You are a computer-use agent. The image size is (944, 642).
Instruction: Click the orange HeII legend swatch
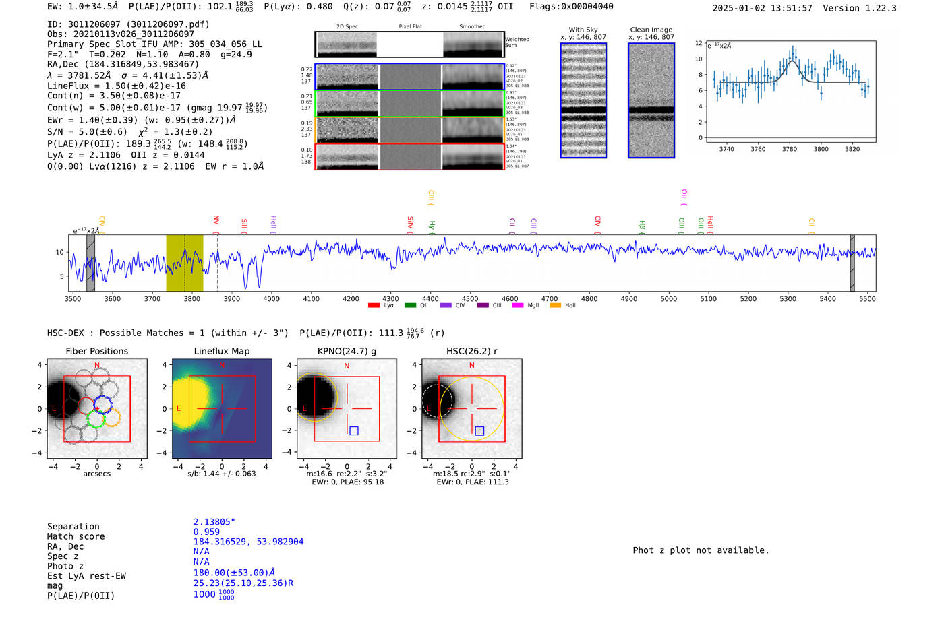(x=555, y=306)
